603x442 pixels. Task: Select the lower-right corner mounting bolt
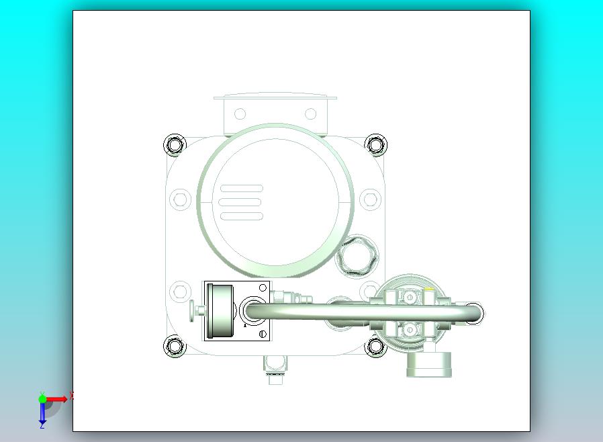click(375, 346)
